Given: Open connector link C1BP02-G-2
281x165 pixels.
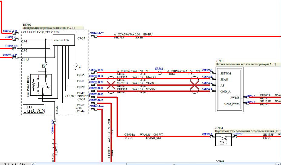Looking at the screenshot, I should [11, 46].
